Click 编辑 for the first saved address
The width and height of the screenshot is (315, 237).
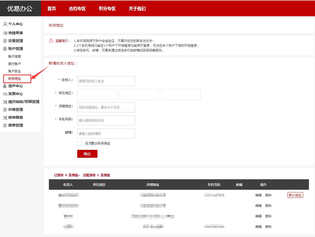point(258,195)
